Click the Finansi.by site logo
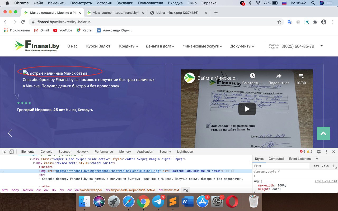 click(37, 46)
